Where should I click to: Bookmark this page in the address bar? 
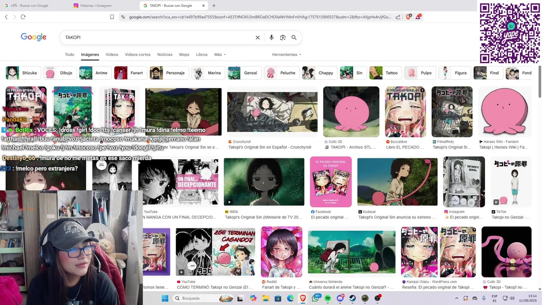click(x=112, y=17)
